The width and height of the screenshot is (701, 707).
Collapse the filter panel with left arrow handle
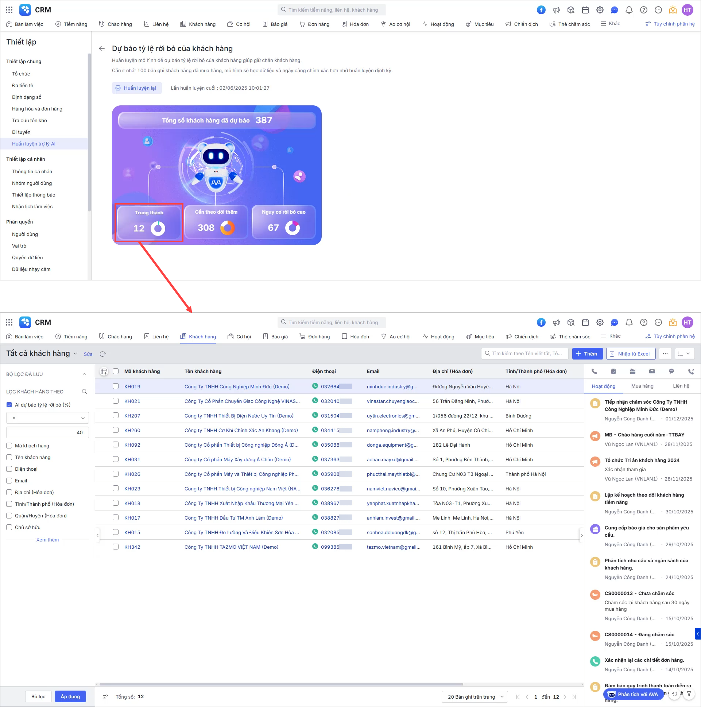(97, 536)
